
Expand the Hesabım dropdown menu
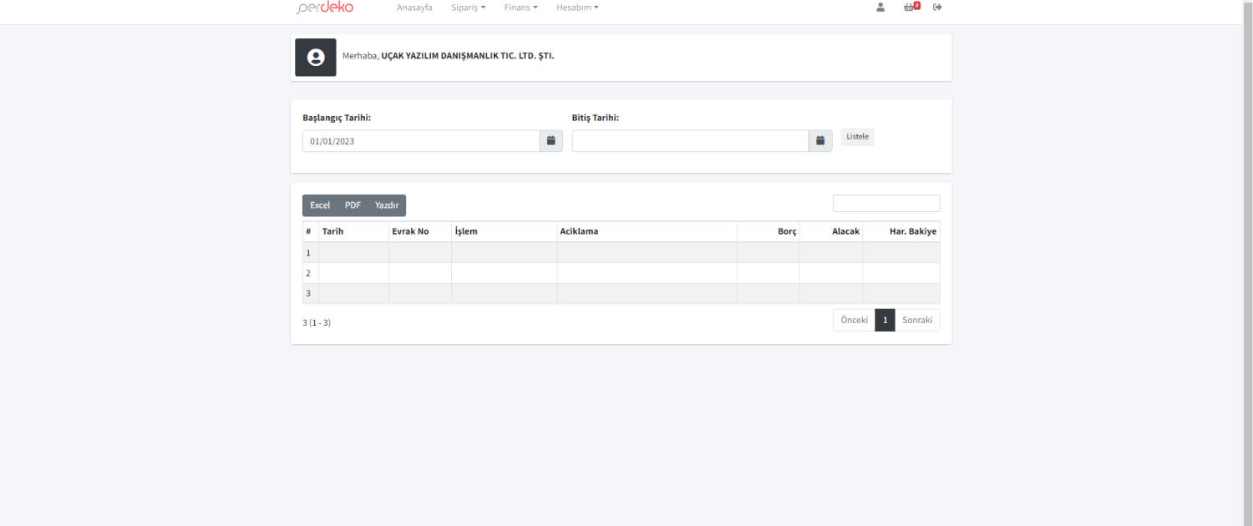pyautogui.click(x=577, y=8)
